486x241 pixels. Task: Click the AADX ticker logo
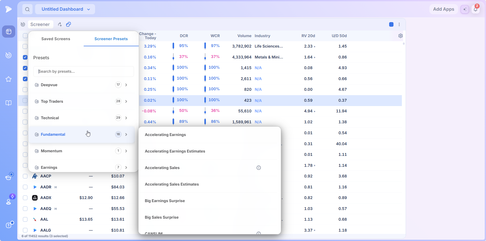(x=35, y=198)
